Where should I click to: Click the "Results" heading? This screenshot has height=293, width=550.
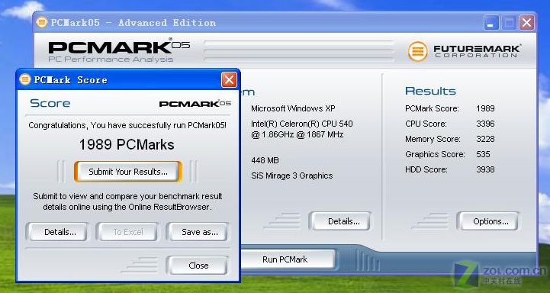point(430,92)
